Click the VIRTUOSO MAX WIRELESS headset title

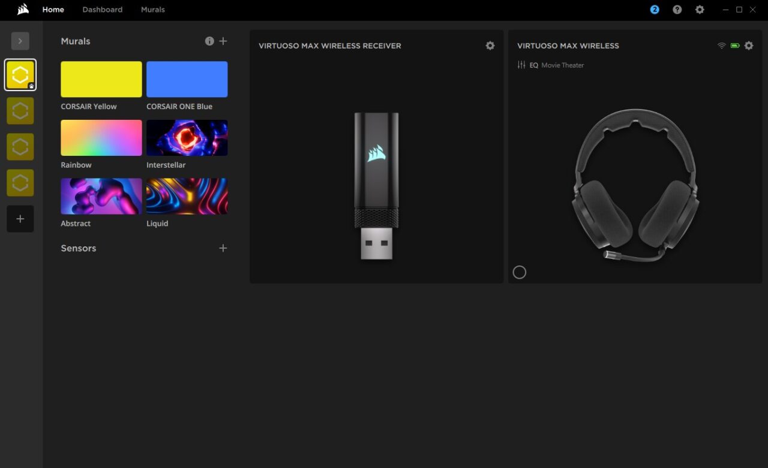click(x=568, y=46)
